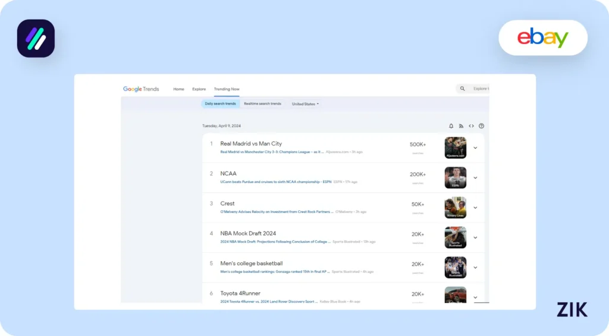Click the Real Madrid vs Man City title
This screenshot has height=336, width=609.
click(x=251, y=144)
